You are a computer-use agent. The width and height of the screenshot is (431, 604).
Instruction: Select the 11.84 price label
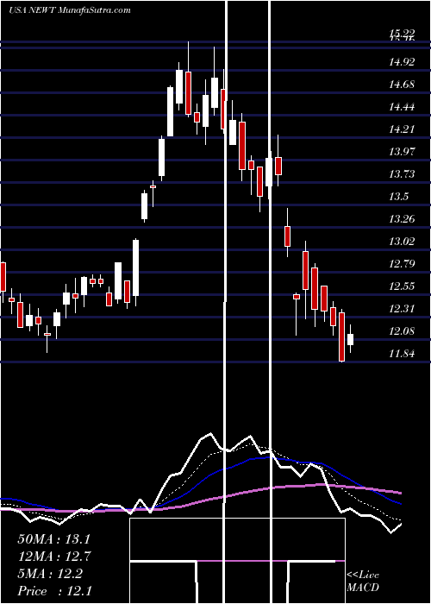(x=402, y=353)
